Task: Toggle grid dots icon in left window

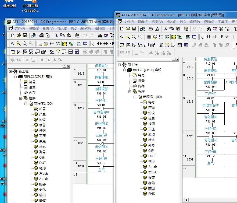Action: tap(40, 44)
